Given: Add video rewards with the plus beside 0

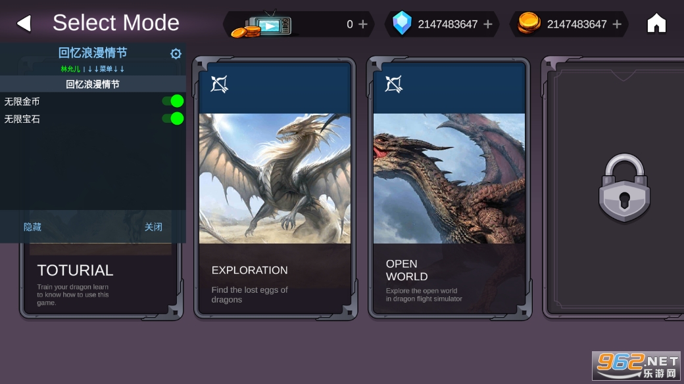Looking at the screenshot, I should click(x=362, y=24).
